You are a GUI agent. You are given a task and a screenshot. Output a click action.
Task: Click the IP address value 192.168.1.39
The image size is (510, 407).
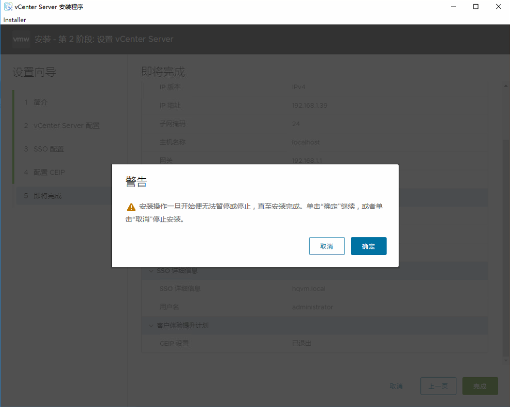point(310,106)
